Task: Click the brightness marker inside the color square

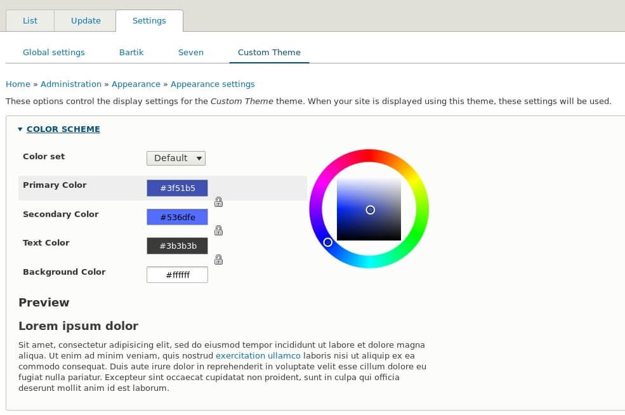Action: tap(370, 209)
